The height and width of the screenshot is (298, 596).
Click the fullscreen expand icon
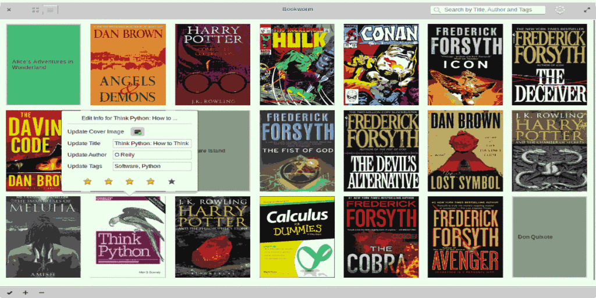[587, 10]
